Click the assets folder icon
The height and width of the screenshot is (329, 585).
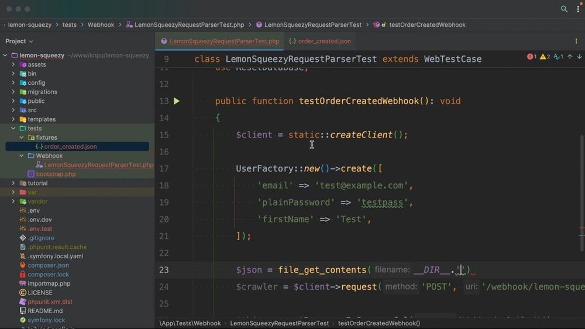23,64
